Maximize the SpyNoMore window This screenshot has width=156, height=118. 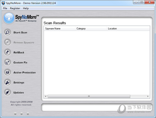pyautogui.click(x=142, y=2)
